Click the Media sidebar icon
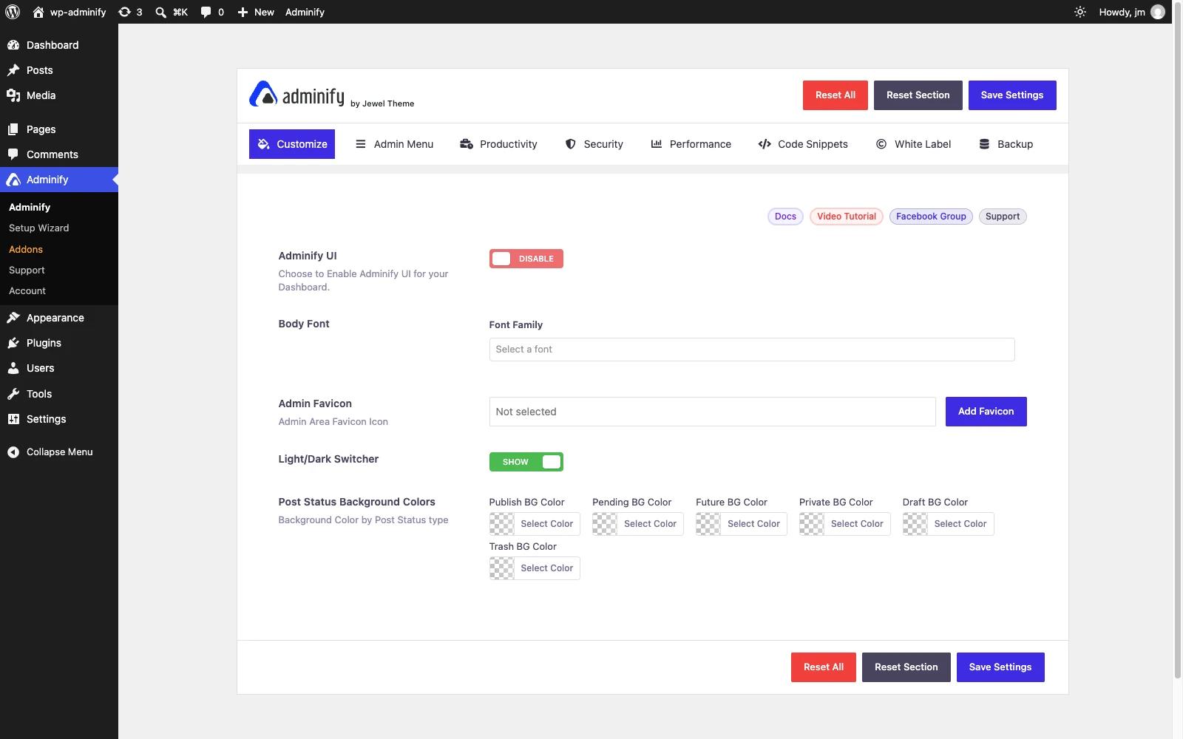Image resolution: width=1183 pixels, height=739 pixels. (x=13, y=95)
